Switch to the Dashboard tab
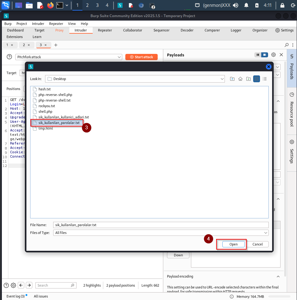 coord(16,30)
